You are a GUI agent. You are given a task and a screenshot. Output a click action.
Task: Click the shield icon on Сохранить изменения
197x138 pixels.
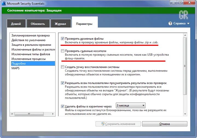click(x=103, y=124)
